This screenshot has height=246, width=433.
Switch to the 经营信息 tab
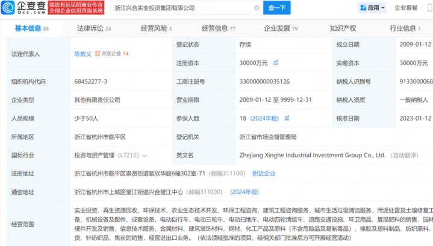click(219, 28)
